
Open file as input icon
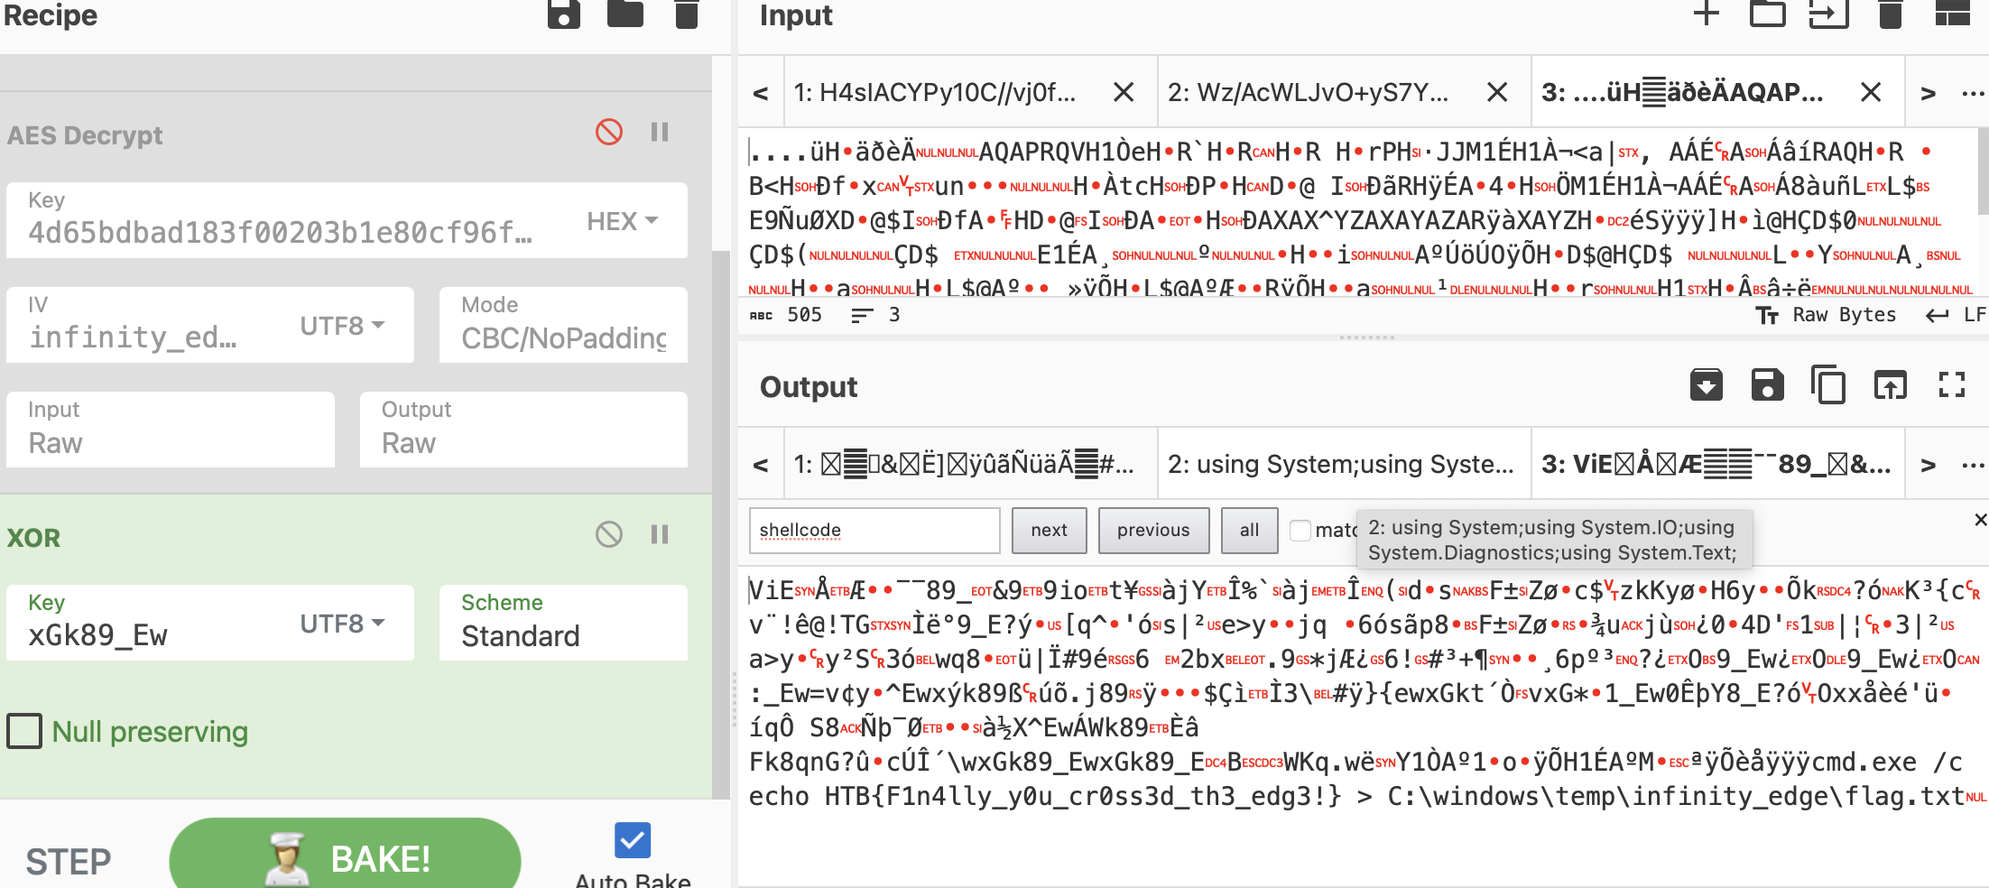[x=1828, y=14]
